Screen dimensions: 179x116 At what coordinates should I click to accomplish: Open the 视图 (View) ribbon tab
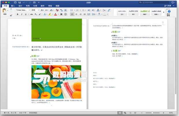click(x=57, y=6)
